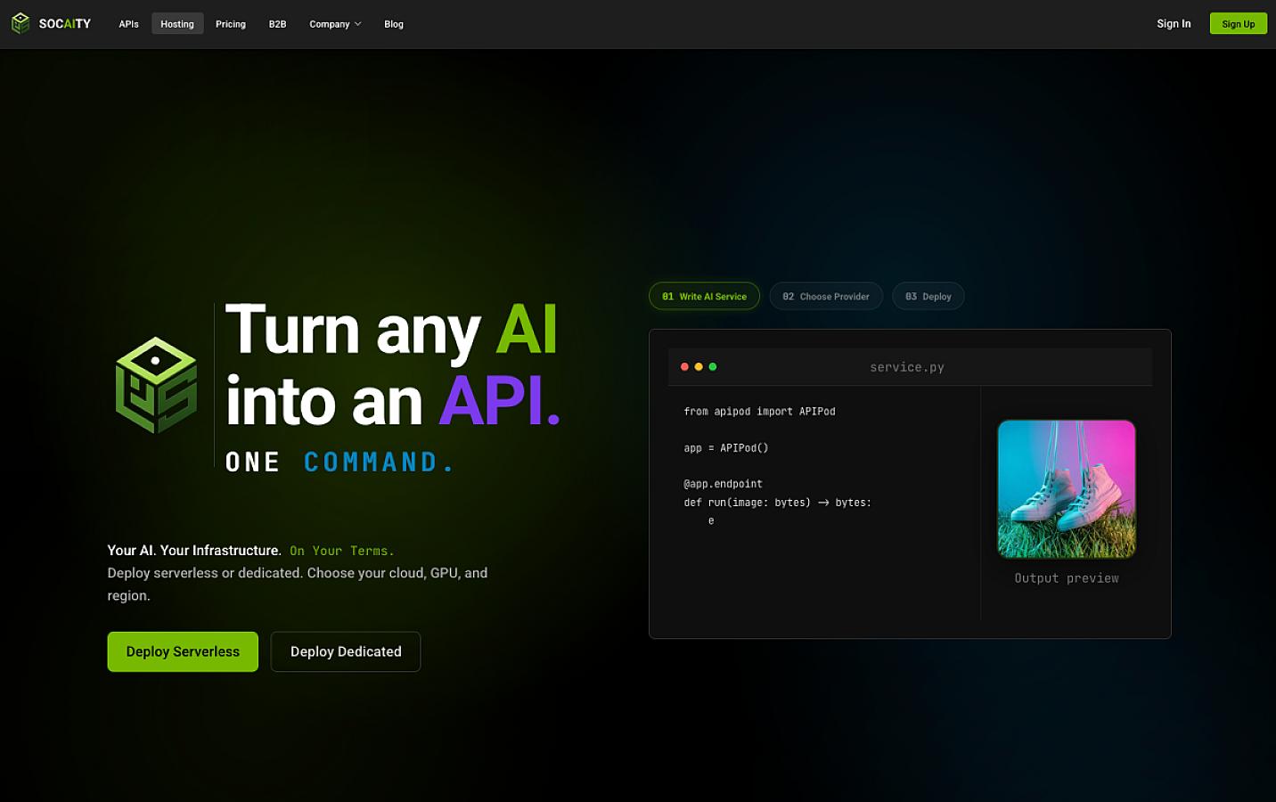The height and width of the screenshot is (802, 1276).
Task: Open the APIs menu item
Action: (x=129, y=24)
